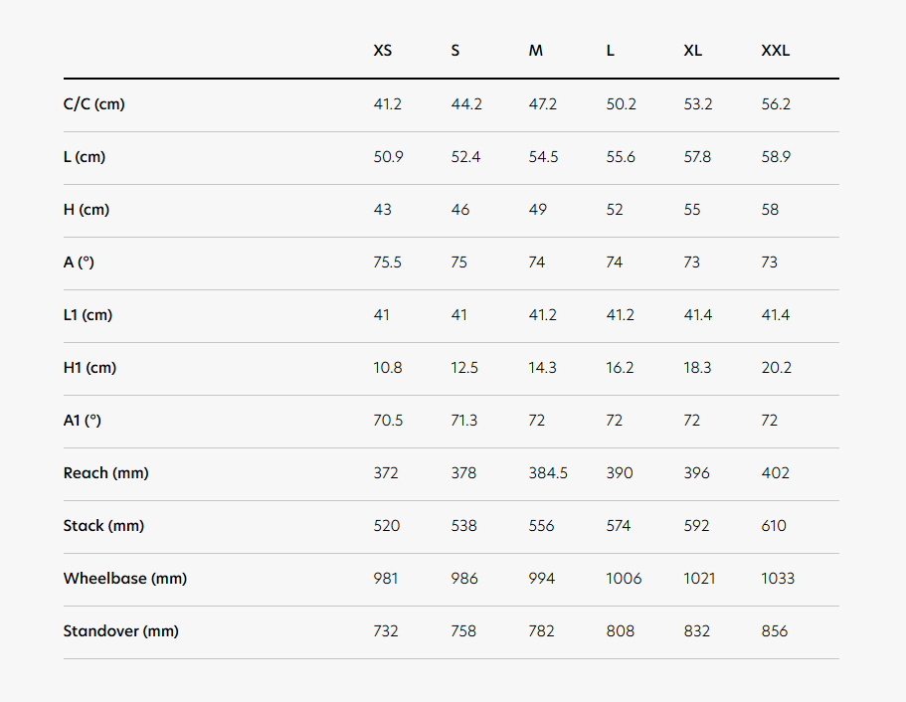
Task: Click the Standover (mm) row label
Action: click(x=120, y=631)
